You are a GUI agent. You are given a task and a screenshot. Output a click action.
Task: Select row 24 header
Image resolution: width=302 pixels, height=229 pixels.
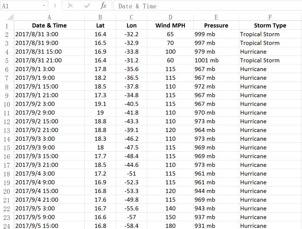(7, 226)
